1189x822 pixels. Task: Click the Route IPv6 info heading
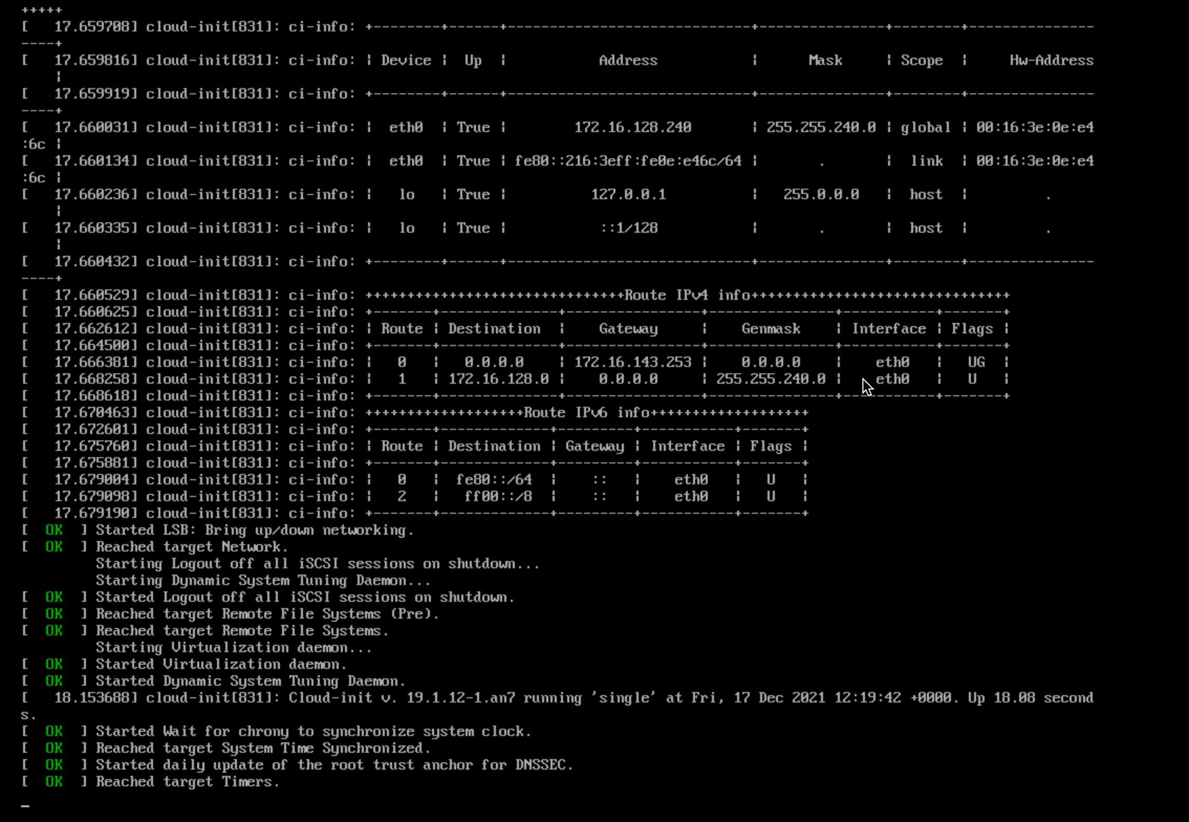coord(586,413)
